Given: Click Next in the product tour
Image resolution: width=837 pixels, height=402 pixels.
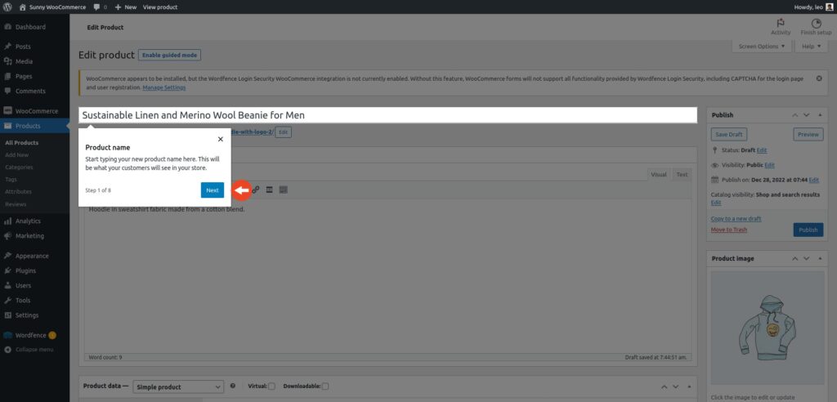Looking at the screenshot, I should 213,190.
